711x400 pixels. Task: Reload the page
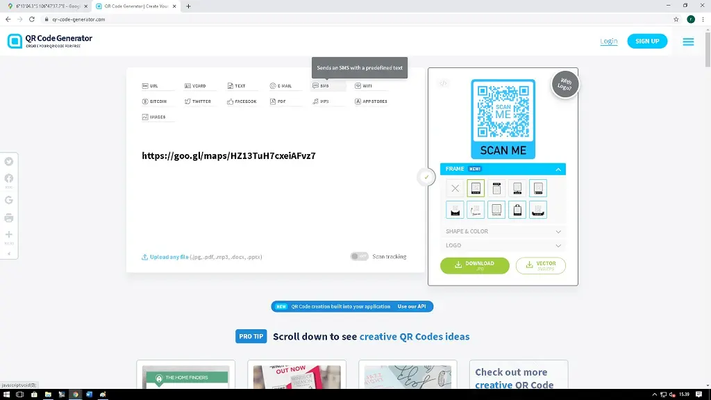[x=32, y=19]
